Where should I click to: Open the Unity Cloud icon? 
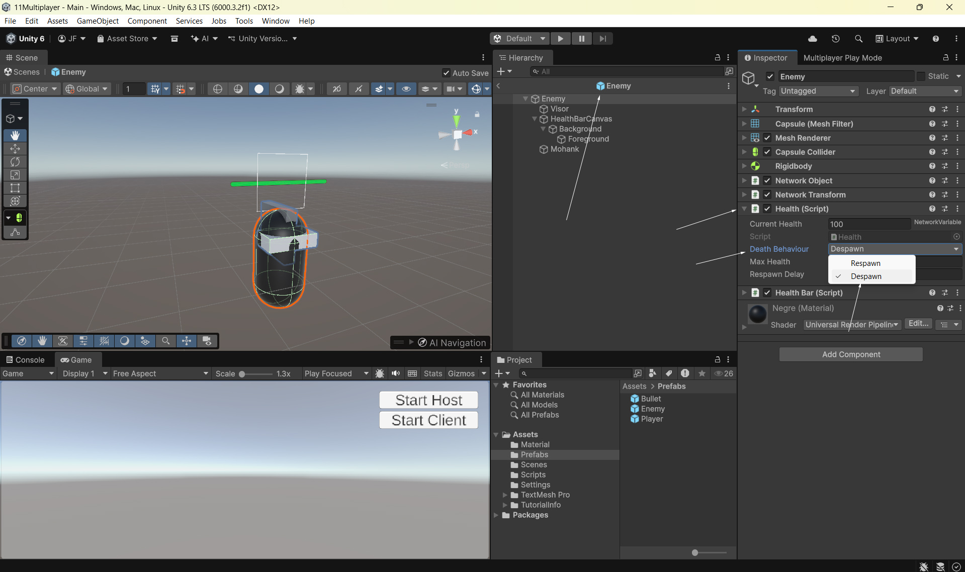(812, 39)
